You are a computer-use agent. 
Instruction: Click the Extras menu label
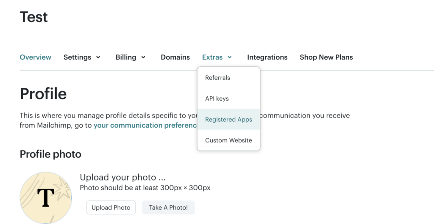[x=212, y=57]
